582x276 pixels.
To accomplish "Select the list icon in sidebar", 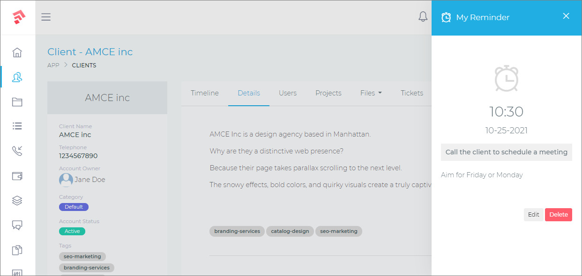I will click(x=17, y=126).
